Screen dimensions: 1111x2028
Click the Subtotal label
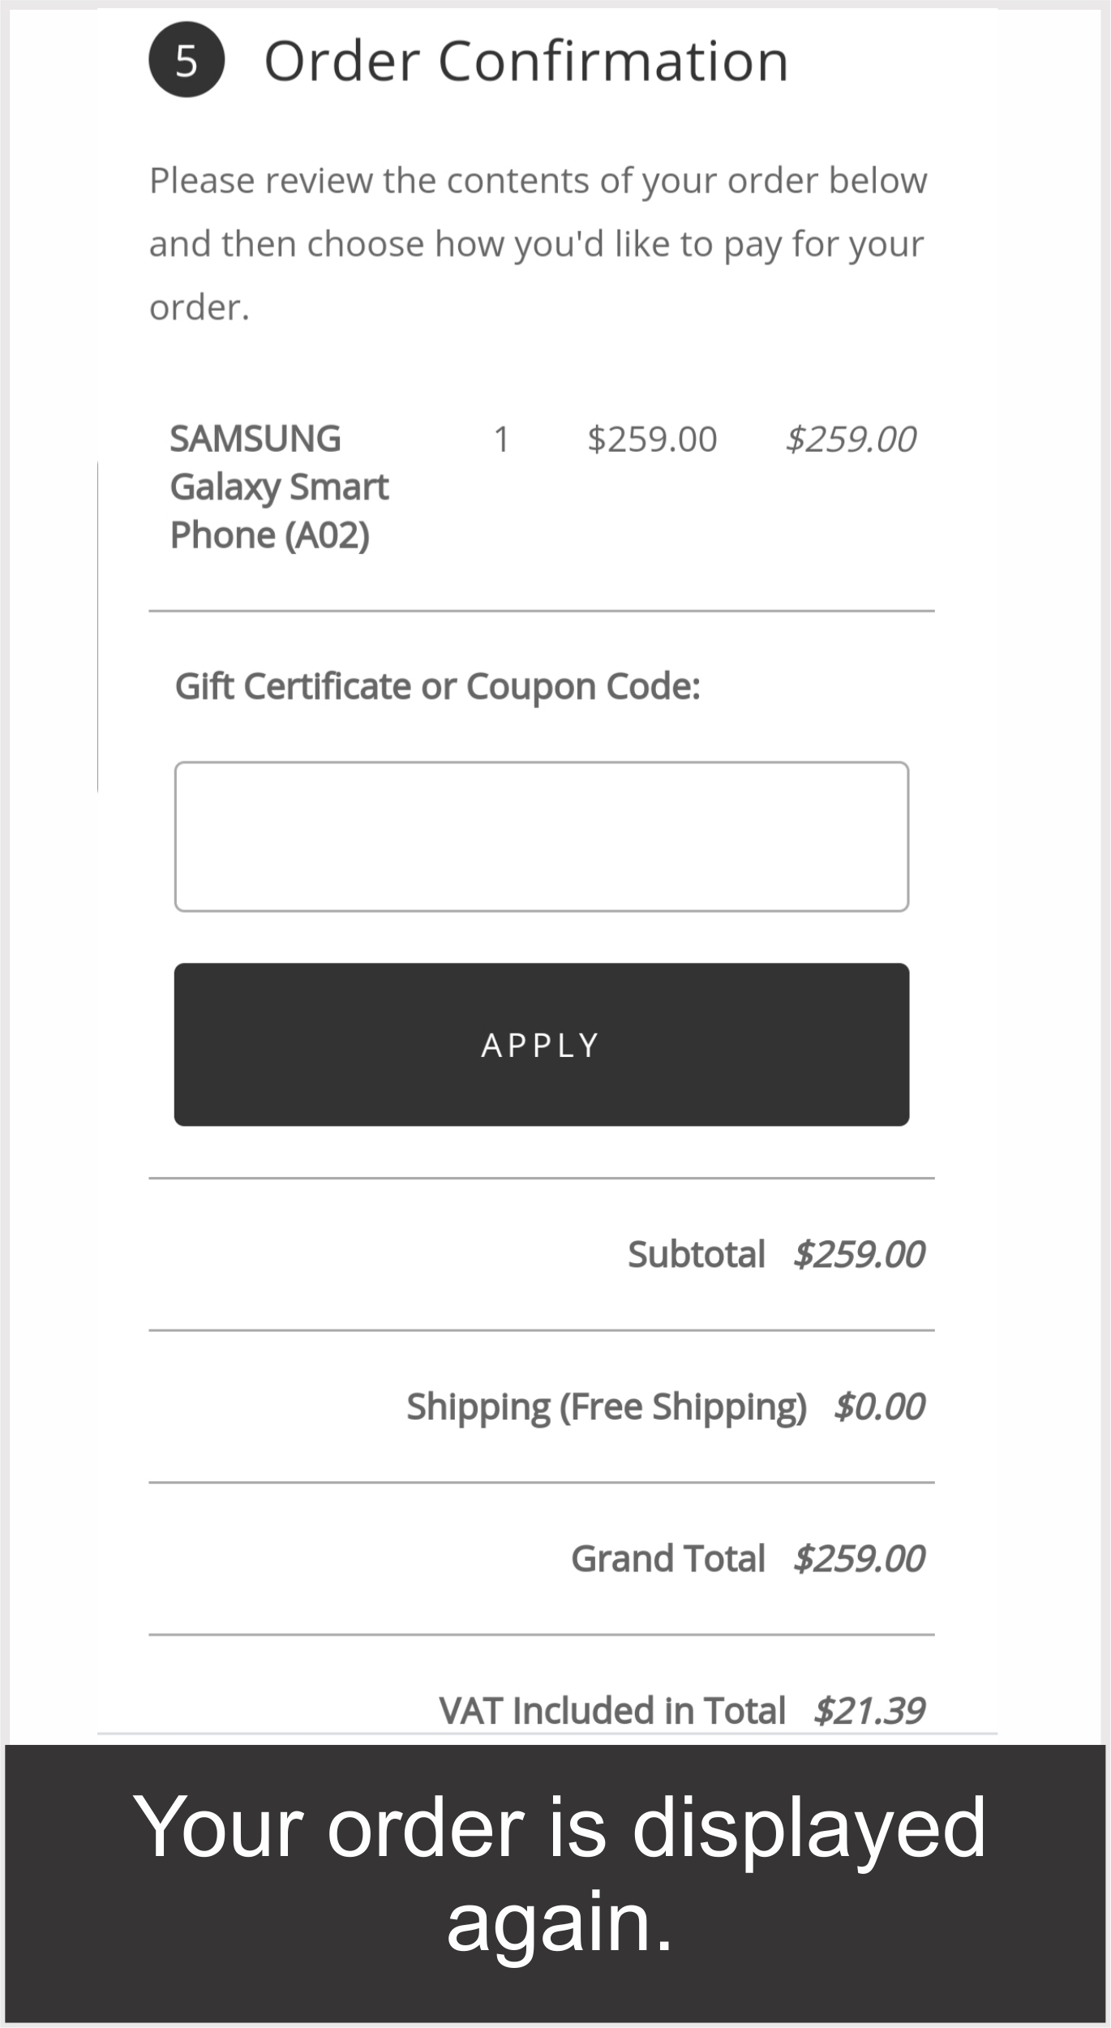[696, 1254]
